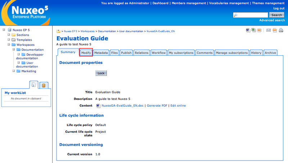Click the Nuxeo EP 5 server icon
288x163 pixels.
10,30
